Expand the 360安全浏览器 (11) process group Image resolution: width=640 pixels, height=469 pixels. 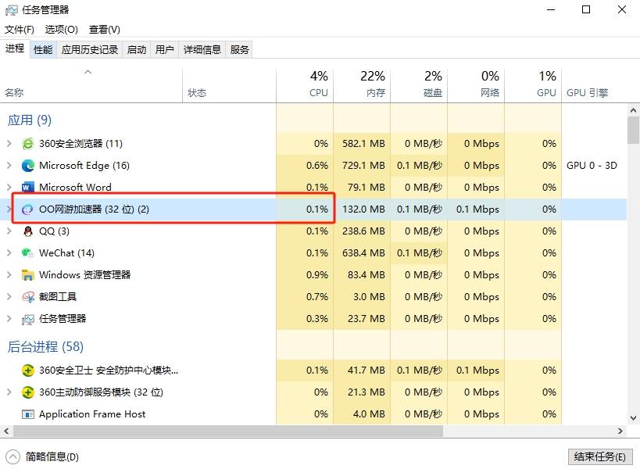tap(9, 144)
